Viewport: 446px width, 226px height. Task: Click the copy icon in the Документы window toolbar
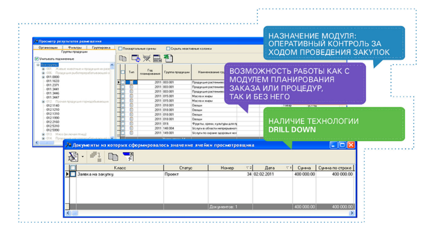click(x=113, y=157)
